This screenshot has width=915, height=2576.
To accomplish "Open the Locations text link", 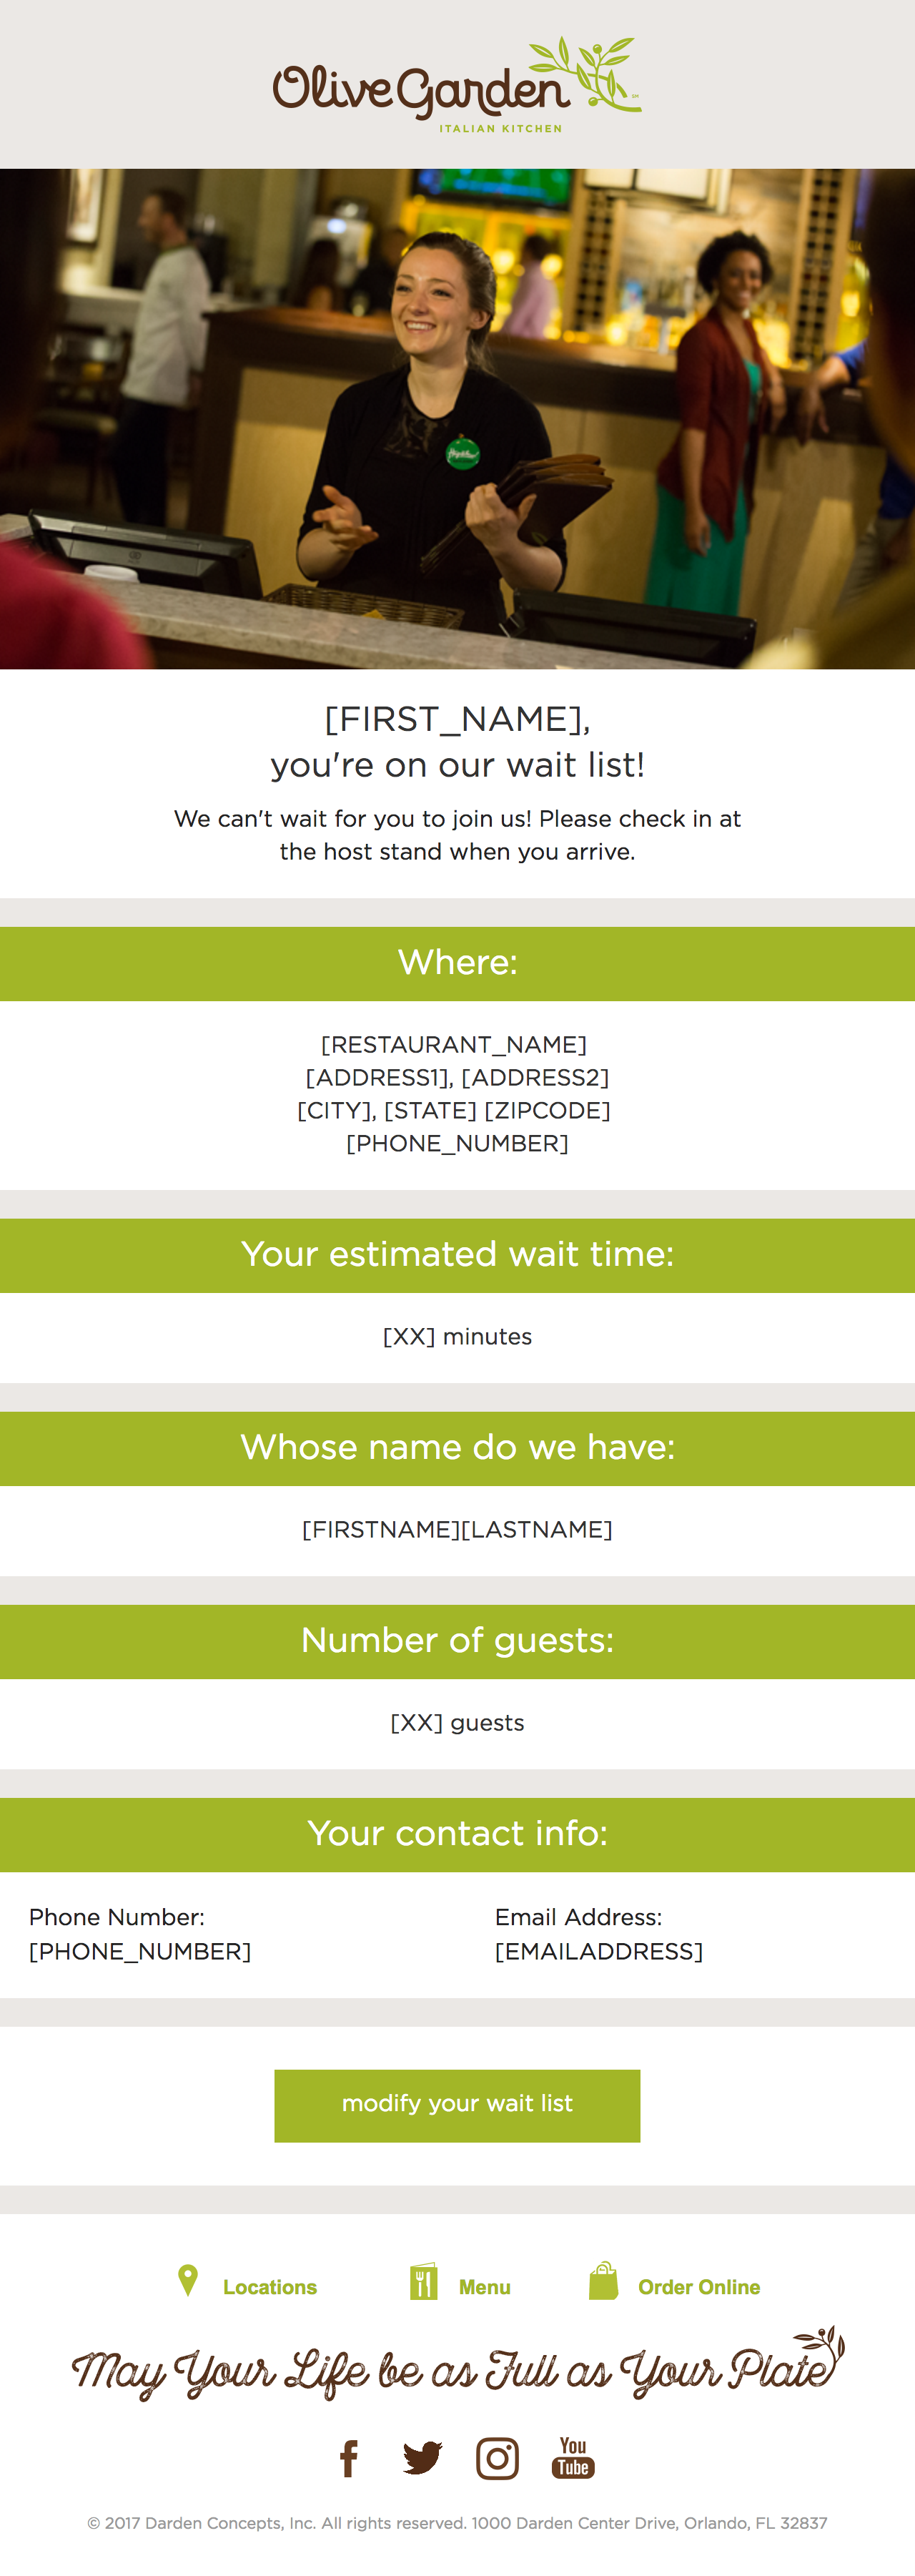I will click(x=270, y=2287).
